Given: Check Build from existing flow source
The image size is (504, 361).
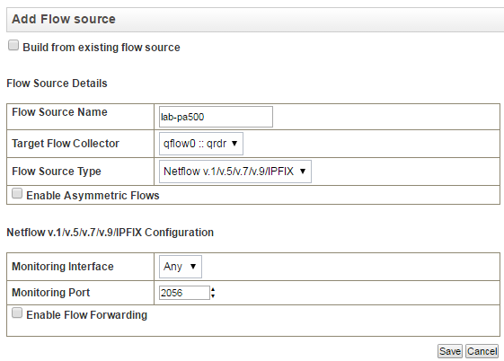Looking at the screenshot, I should click(x=13, y=45).
